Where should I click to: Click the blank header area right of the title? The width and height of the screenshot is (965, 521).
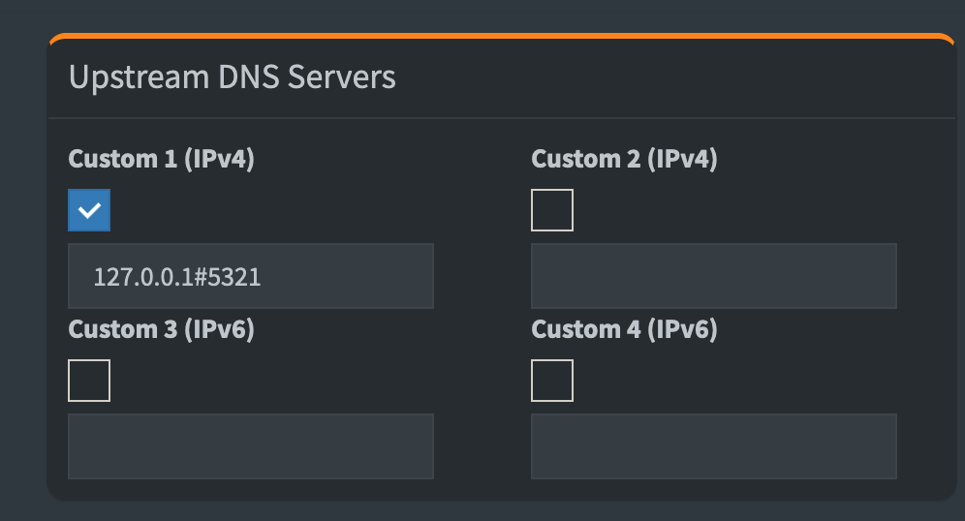[678, 77]
